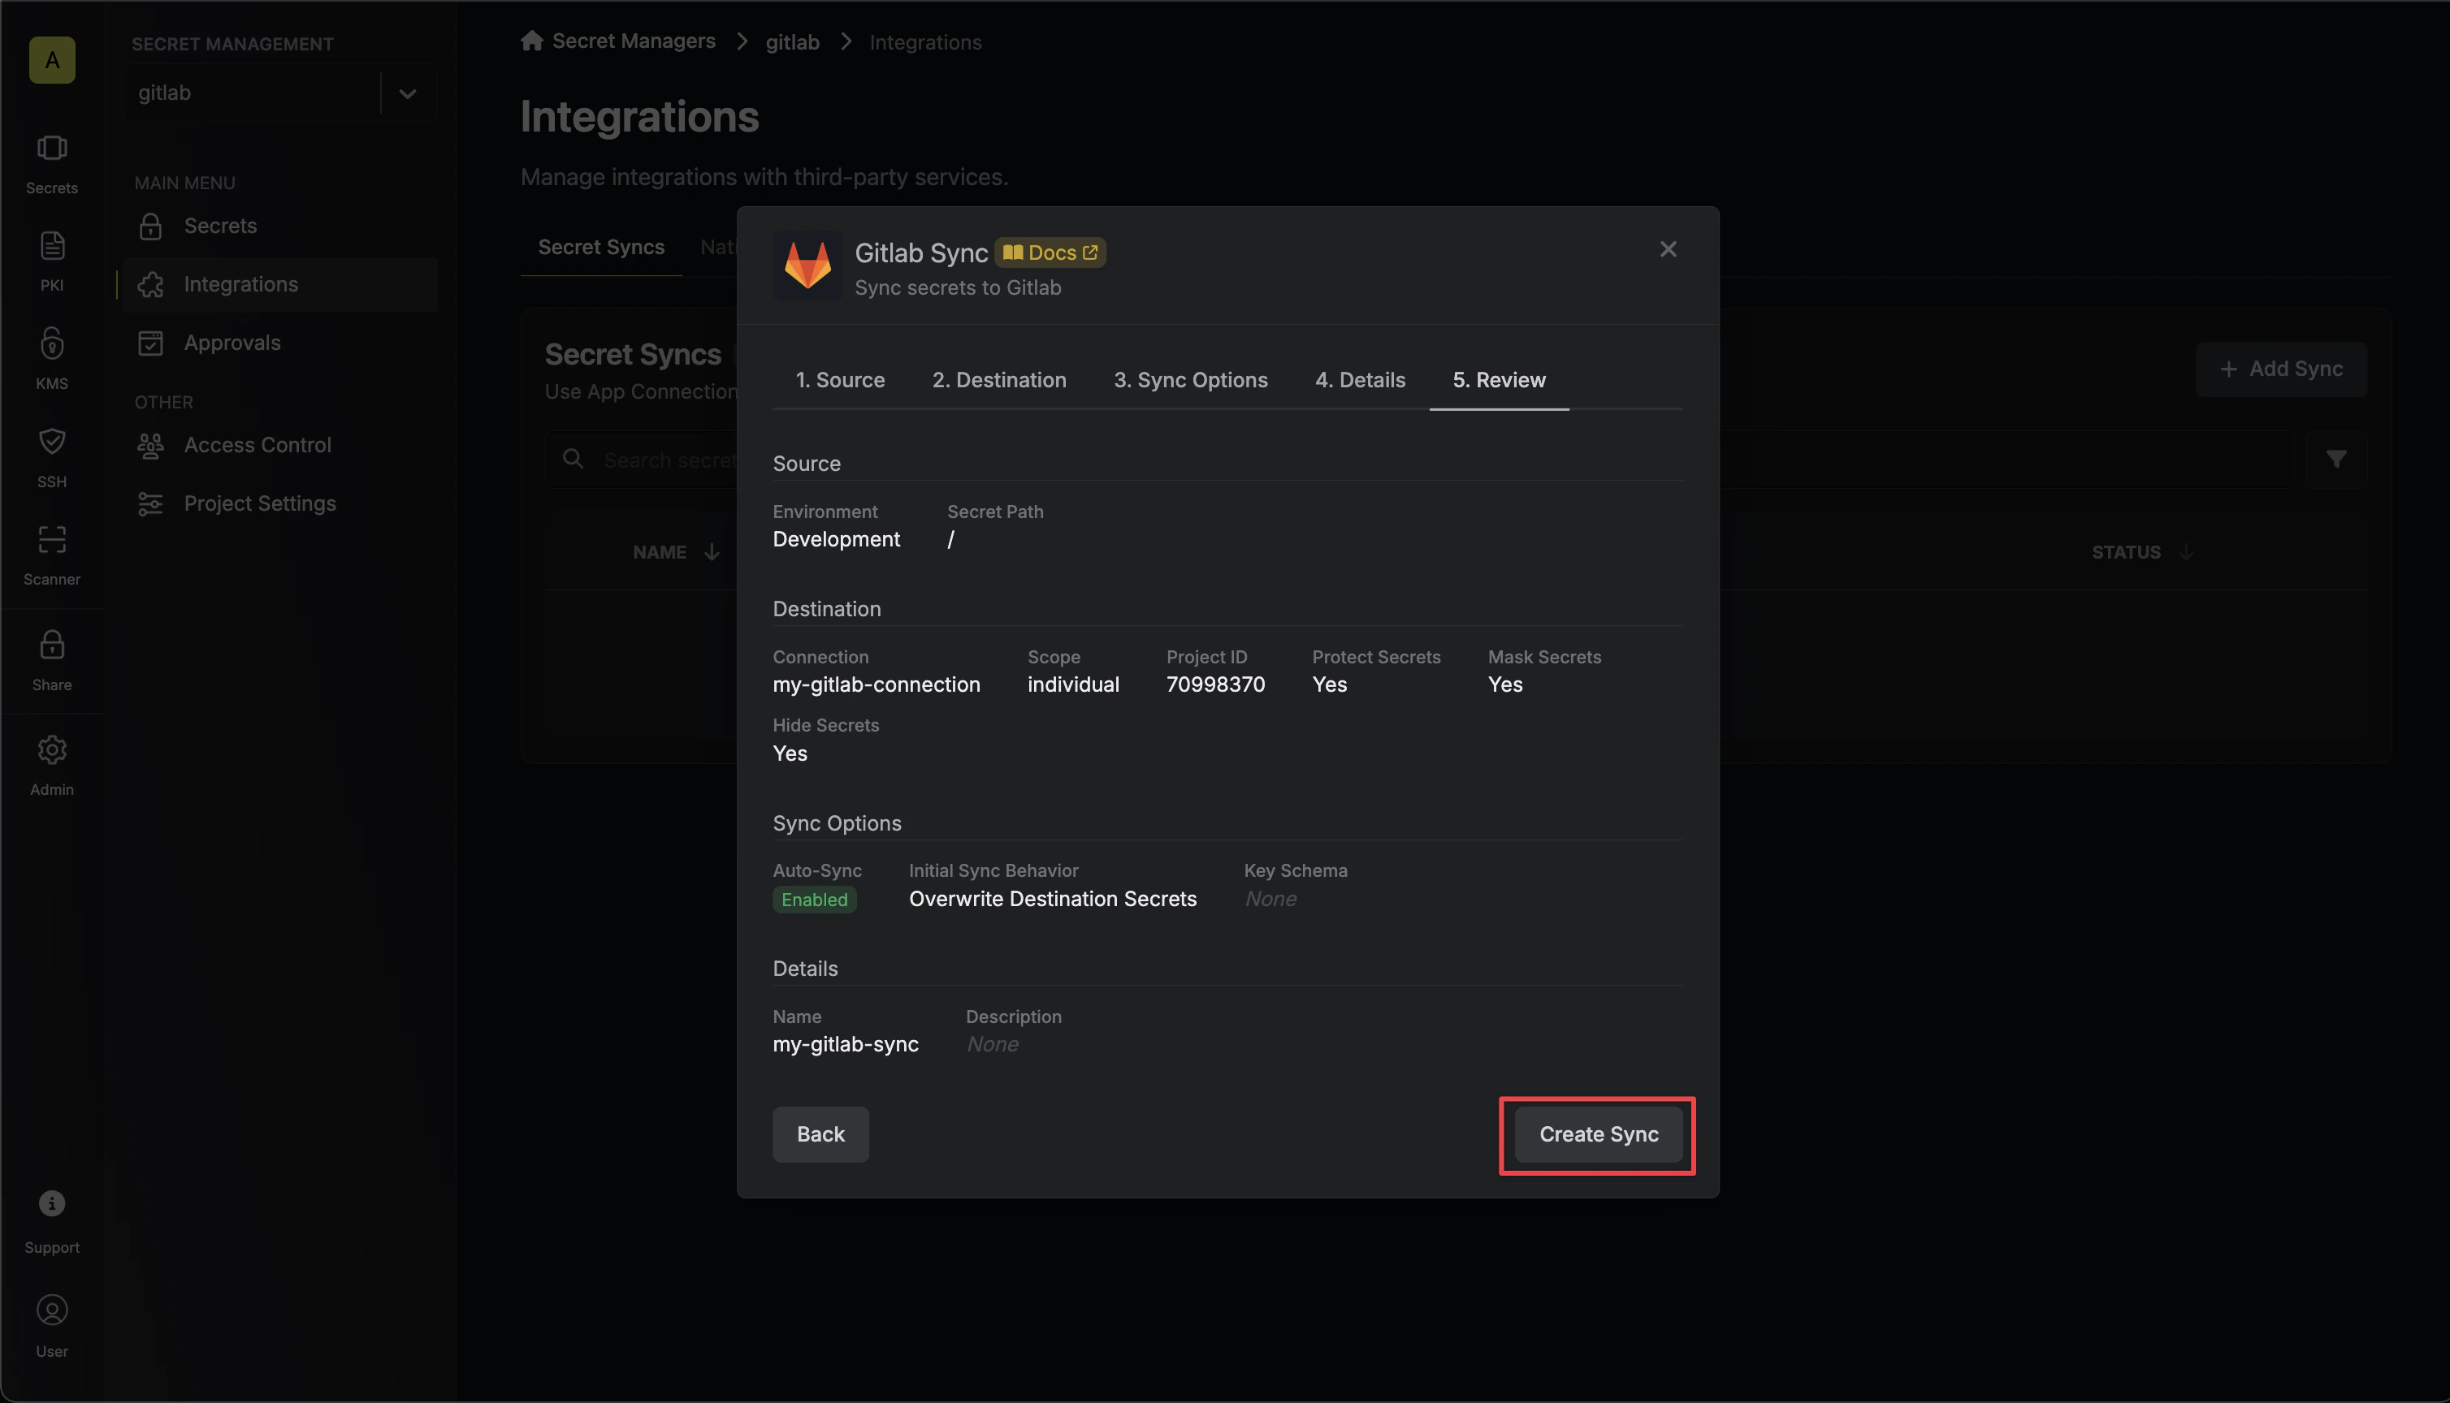
Task: Click the sliders icon beside Project Settings
Action: click(150, 504)
